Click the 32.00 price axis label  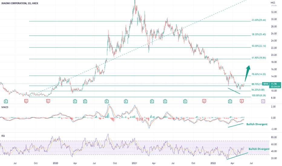[x=274, y=12]
